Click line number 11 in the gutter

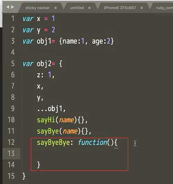coord(11,131)
